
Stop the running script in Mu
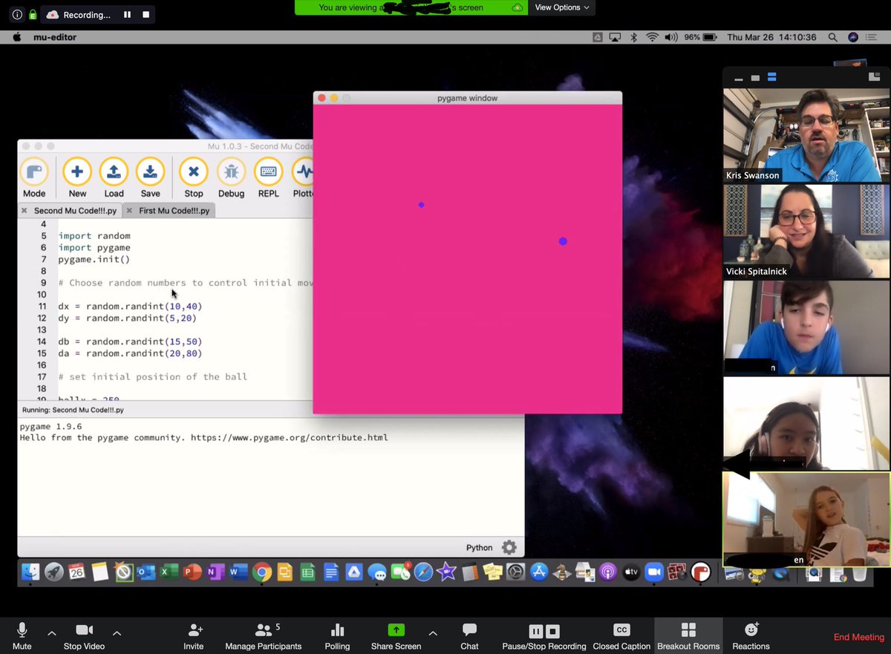point(194,178)
